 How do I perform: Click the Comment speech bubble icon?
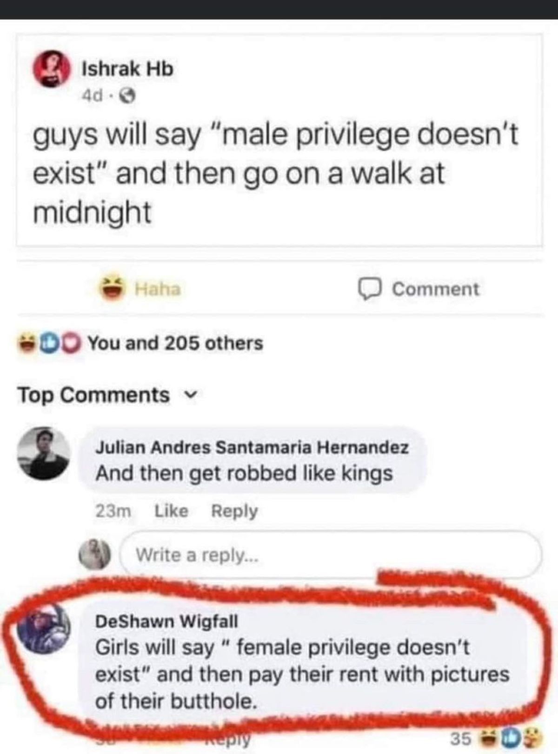(371, 289)
